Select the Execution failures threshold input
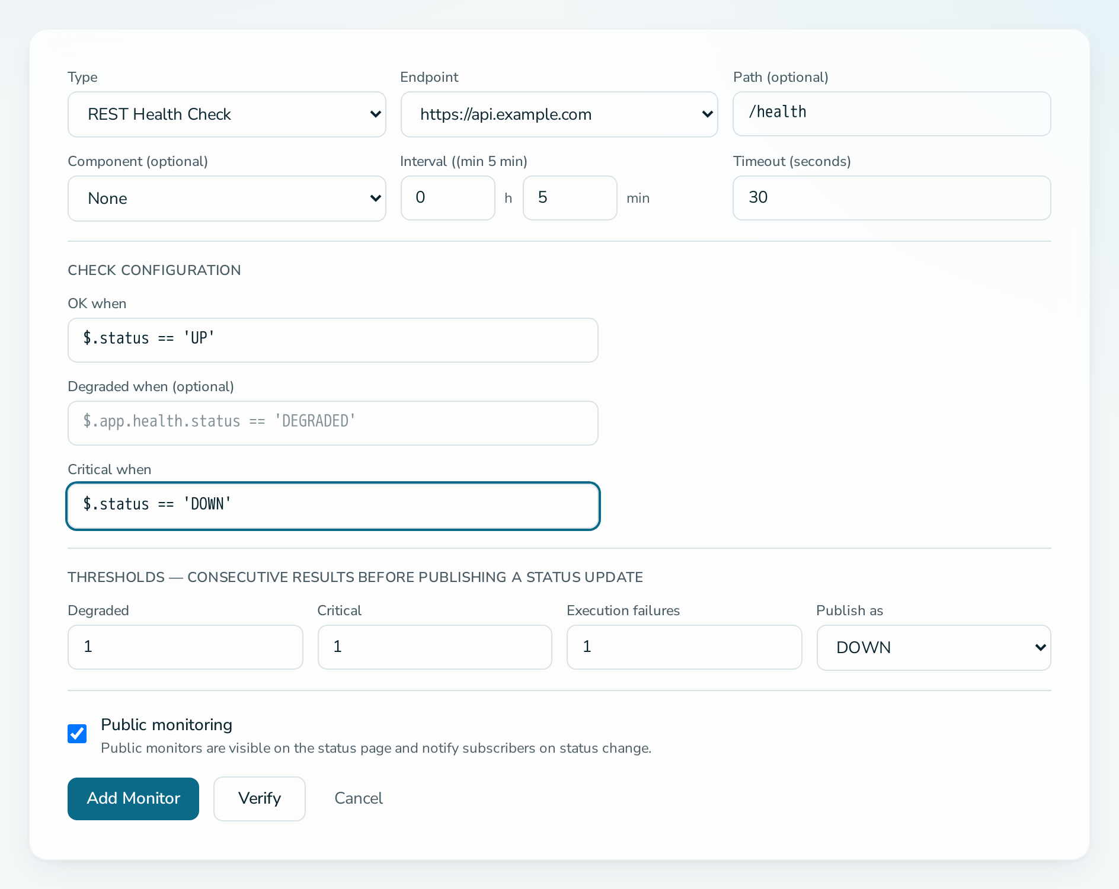The height and width of the screenshot is (889, 1119). [x=684, y=647]
